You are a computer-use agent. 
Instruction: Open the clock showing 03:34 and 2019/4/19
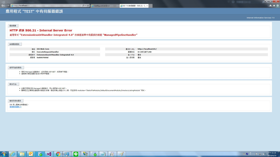click(x=272, y=154)
